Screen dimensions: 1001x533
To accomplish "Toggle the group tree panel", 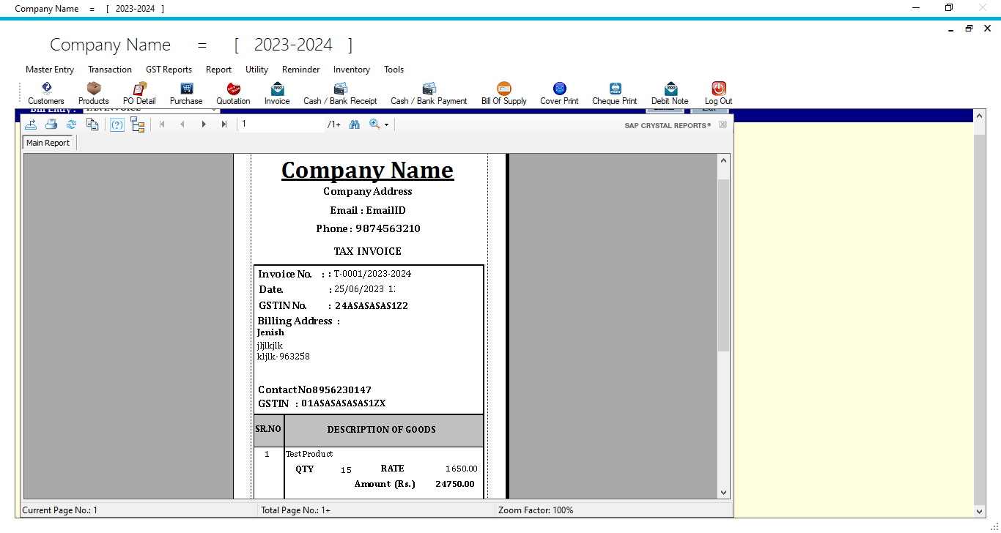I will point(138,124).
